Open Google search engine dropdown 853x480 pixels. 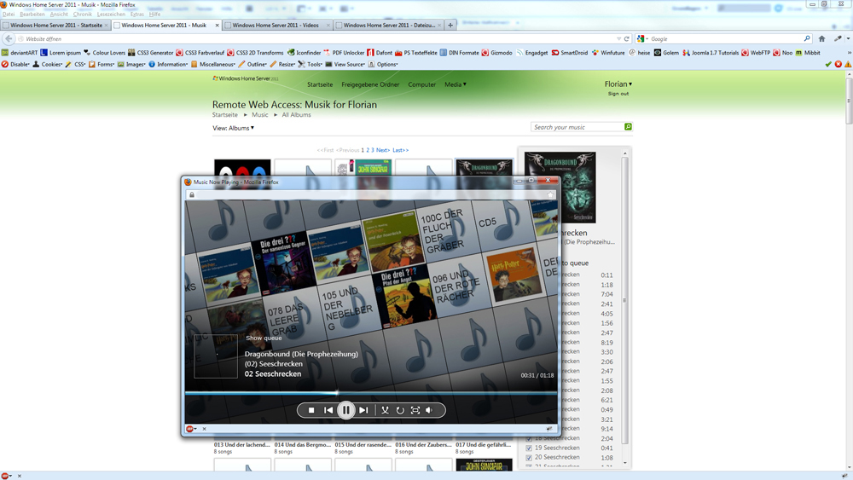[642, 39]
